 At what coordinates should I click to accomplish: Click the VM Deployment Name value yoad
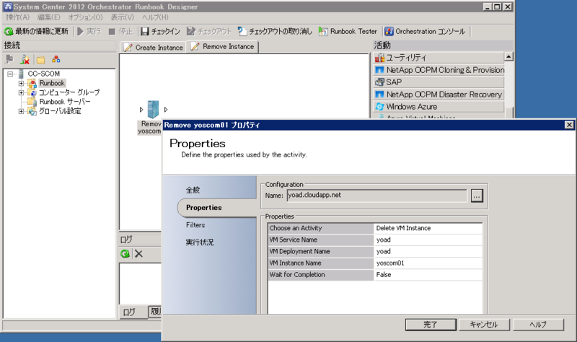click(428, 251)
